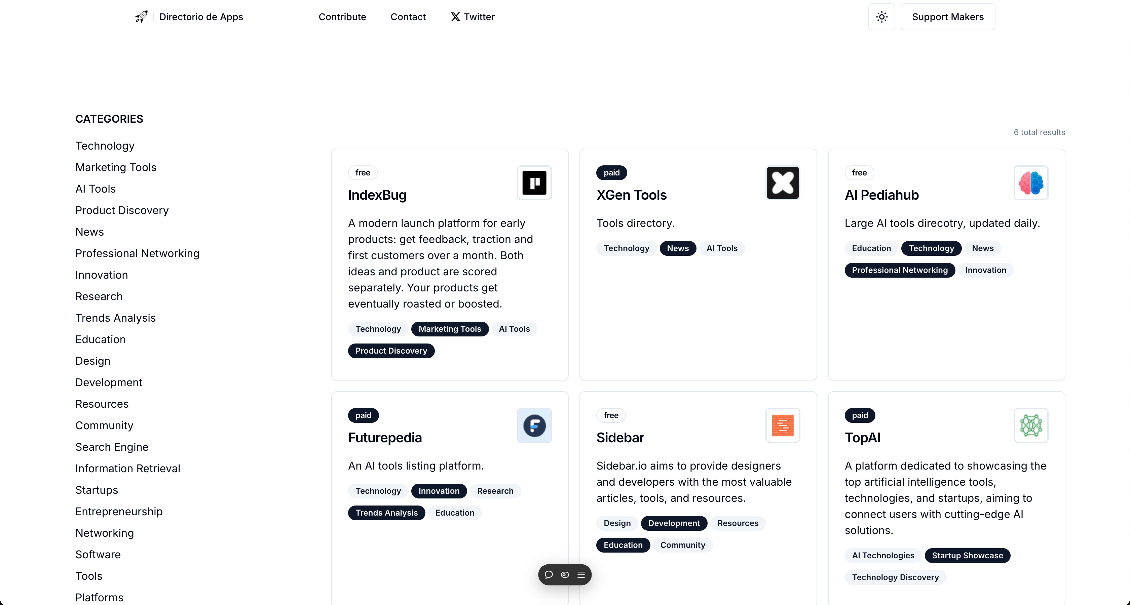Toggle the eye icon in floating toolbar
Screen dimensions: 1130x605
pos(565,575)
